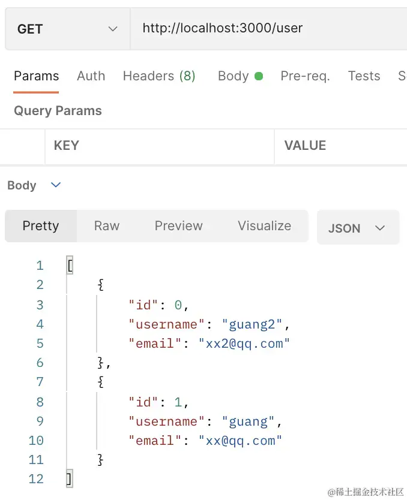
Task: Select the Headers (8) tab
Action: [159, 76]
